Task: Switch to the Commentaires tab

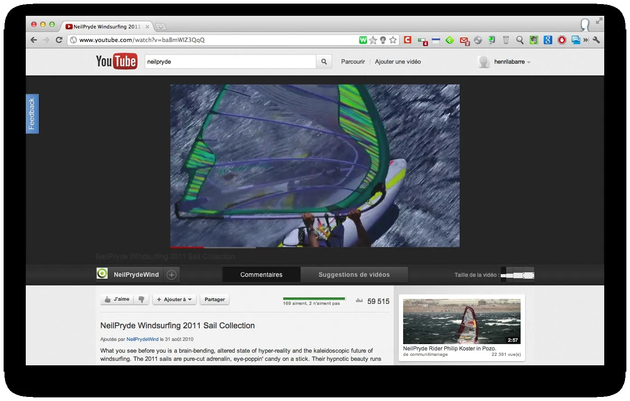Action: coord(261,275)
